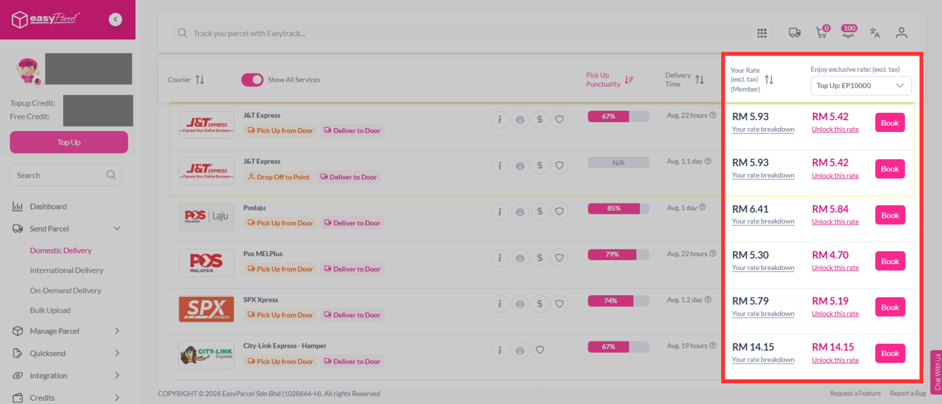Click the SPX Xpress courier logo

pos(206,309)
